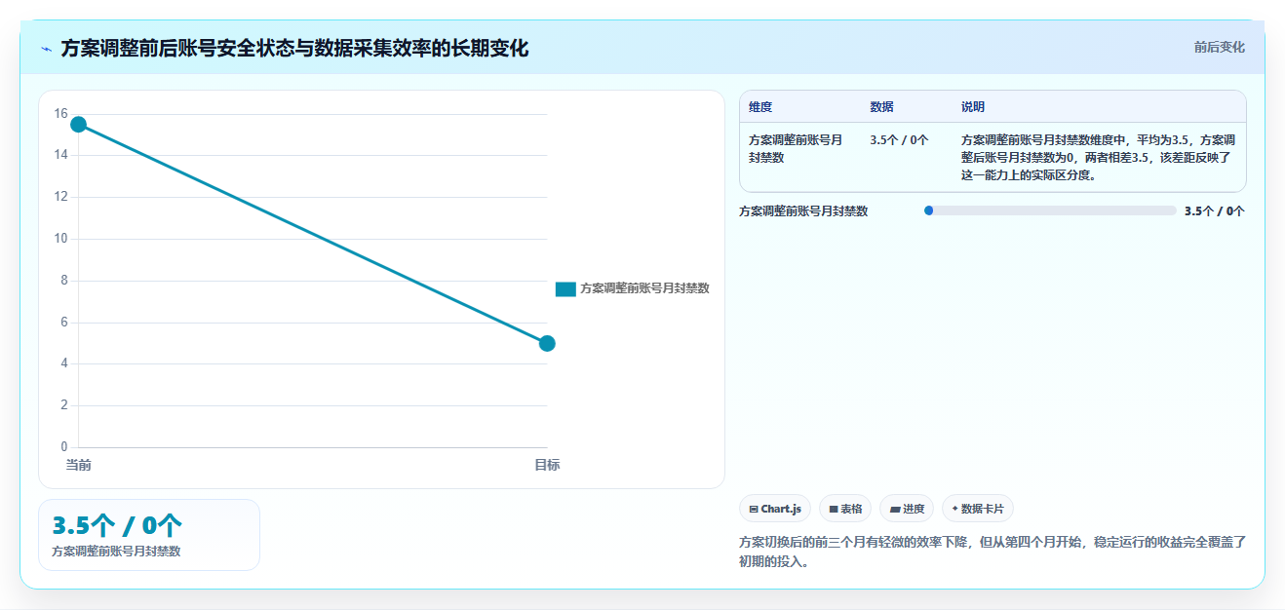1285x610 pixels.
Task: Click the 3.5个 / 0个 table cell
Action: pyautogui.click(x=899, y=139)
